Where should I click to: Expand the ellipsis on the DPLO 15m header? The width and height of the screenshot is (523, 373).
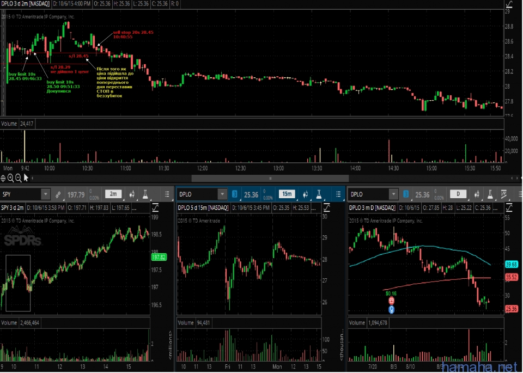pos(314,208)
